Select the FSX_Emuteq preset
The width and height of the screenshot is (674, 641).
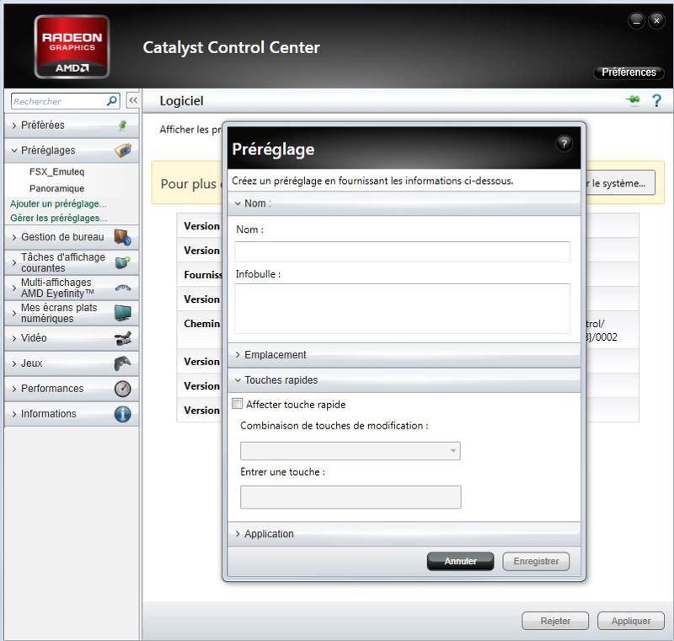56,172
